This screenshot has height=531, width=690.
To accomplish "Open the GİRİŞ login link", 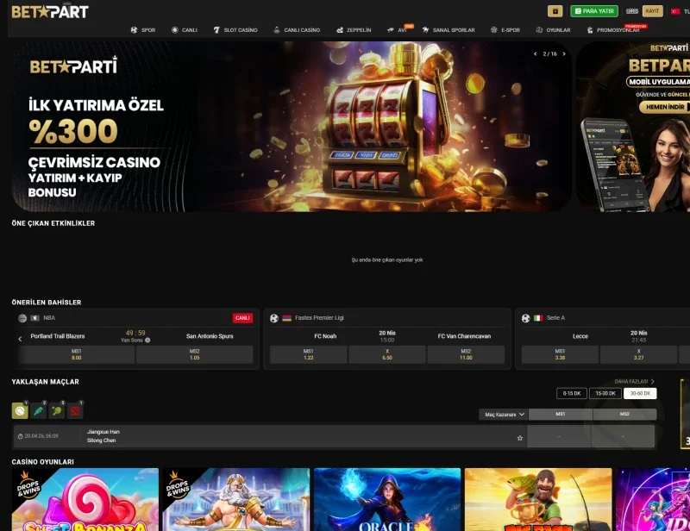I will click(x=632, y=11).
